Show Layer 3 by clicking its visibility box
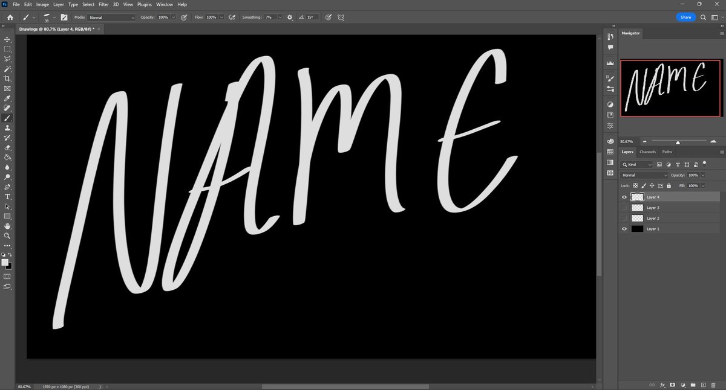The width and height of the screenshot is (726, 390). [624, 208]
